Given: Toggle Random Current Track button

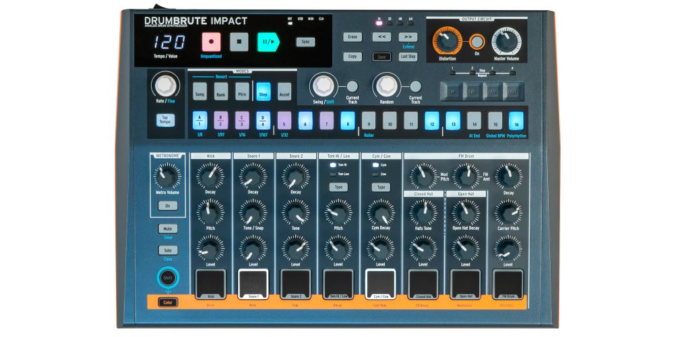Looking at the screenshot, I should (x=415, y=86).
